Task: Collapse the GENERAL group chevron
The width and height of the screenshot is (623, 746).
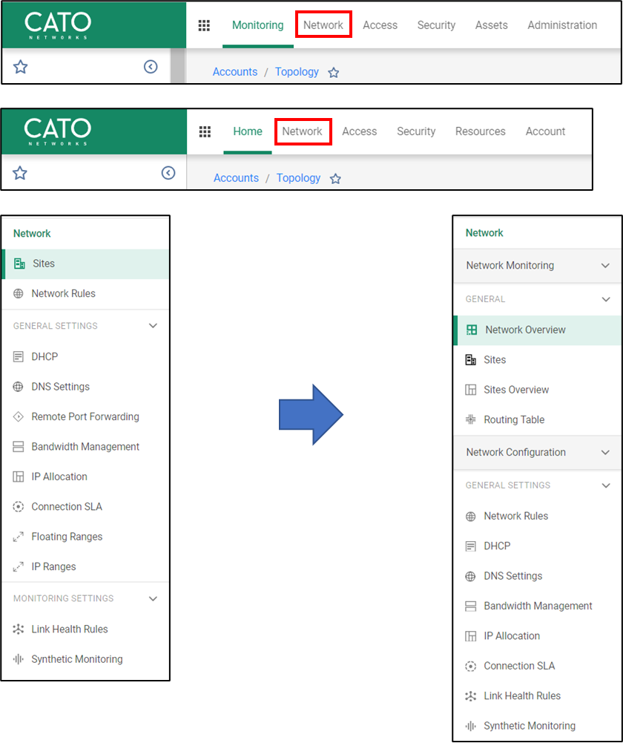Action: 605,299
